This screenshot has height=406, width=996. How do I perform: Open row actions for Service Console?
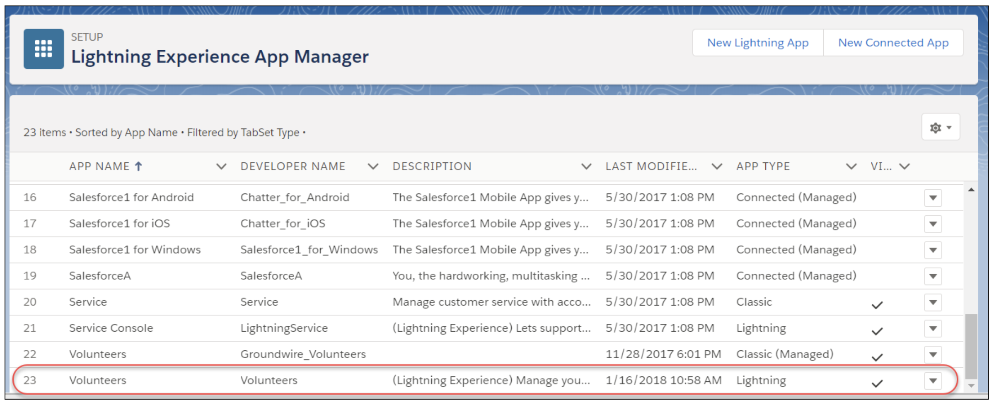933,328
